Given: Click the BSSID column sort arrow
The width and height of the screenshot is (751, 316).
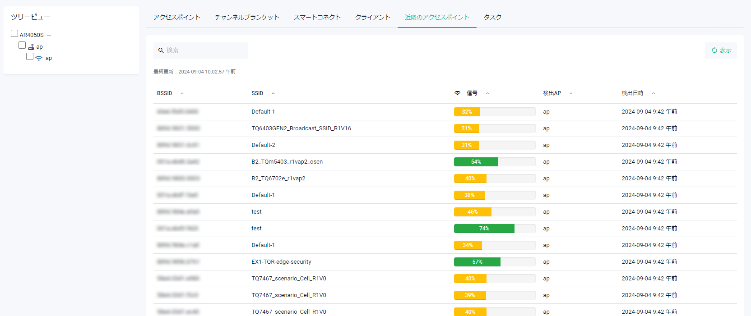Looking at the screenshot, I should (182, 93).
